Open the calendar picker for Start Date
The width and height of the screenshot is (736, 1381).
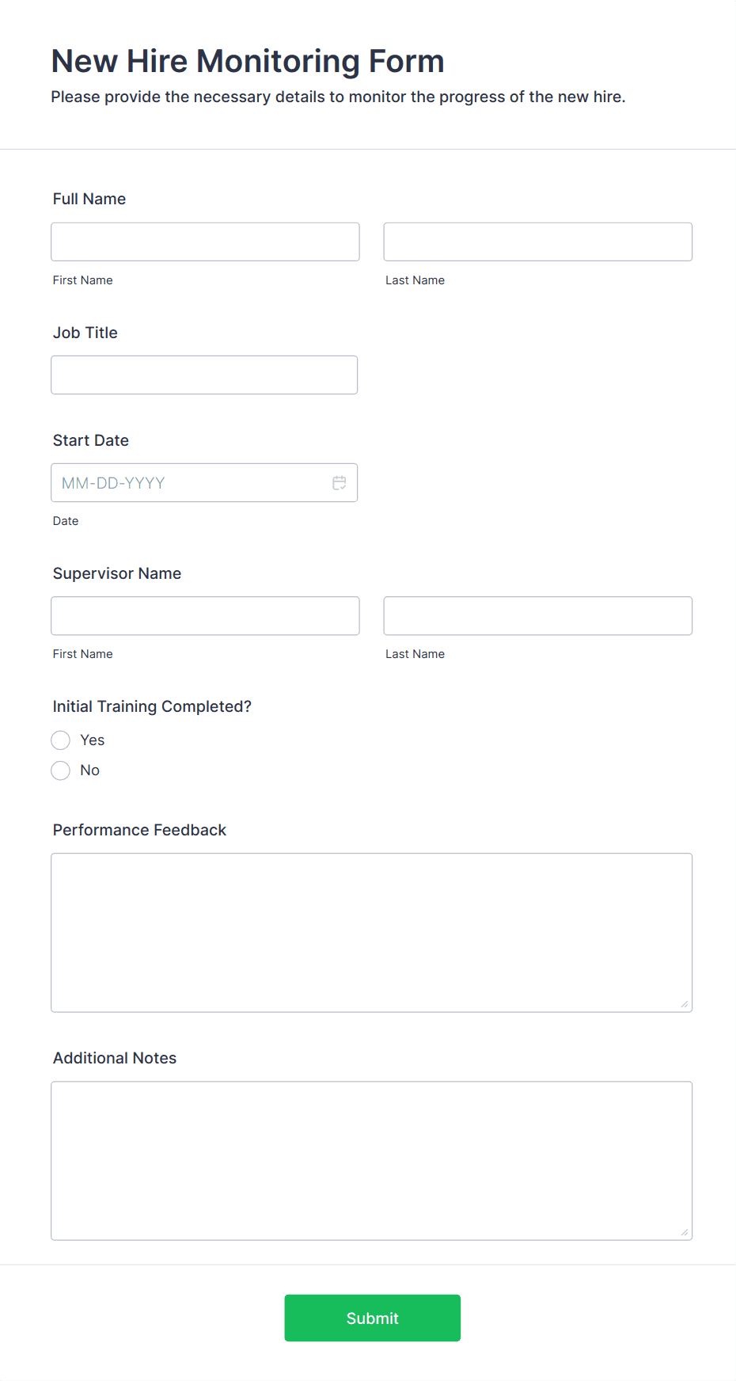(340, 482)
